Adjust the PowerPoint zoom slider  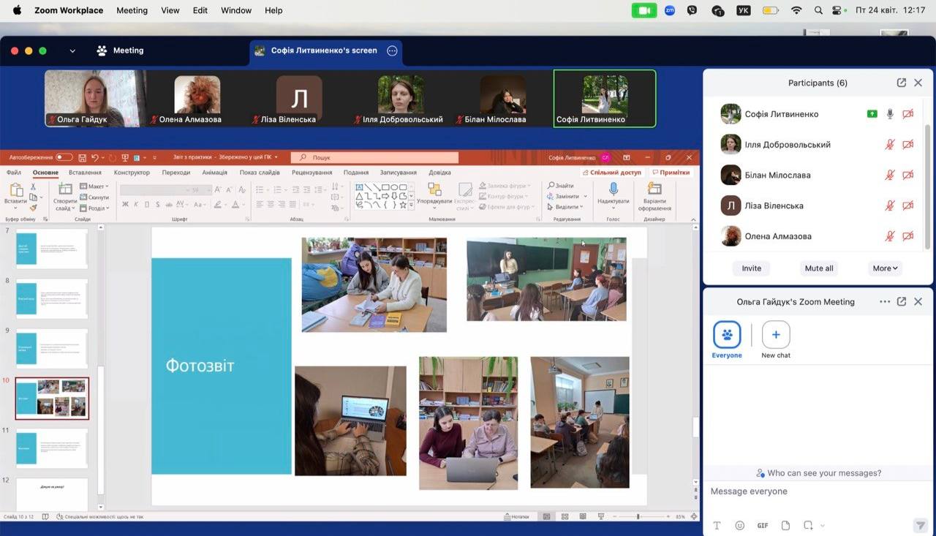638,516
